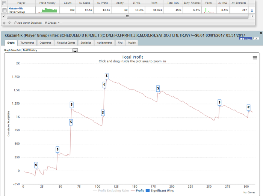263x196 pixels.
Task: Open the Groups dropdown menu
Action: click(x=52, y=23)
